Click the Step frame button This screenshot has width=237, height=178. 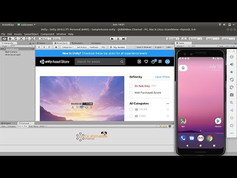pos(123,39)
